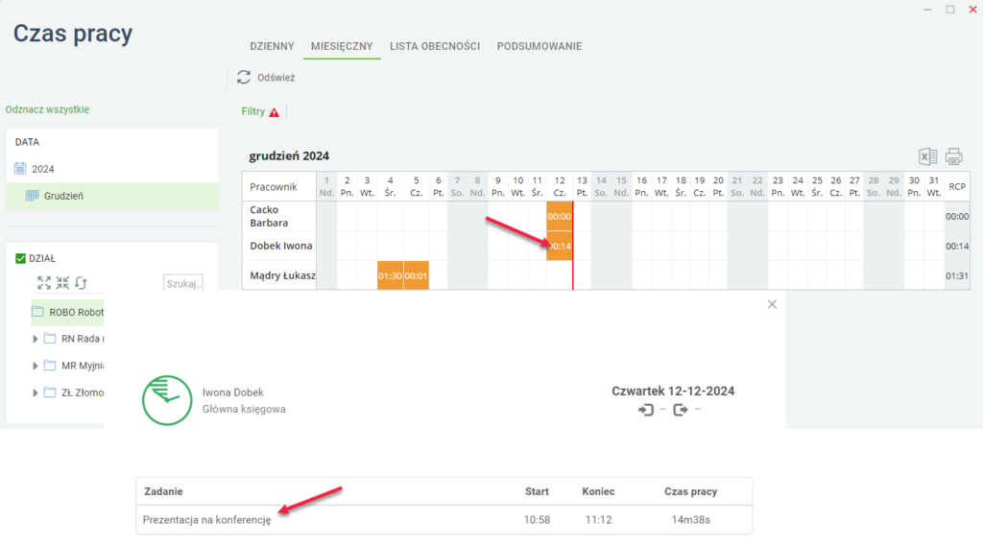Screen dimensions: 983x547
Task: Click the 10:58 start time value
Action: pyautogui.click(x=537, y=520)
